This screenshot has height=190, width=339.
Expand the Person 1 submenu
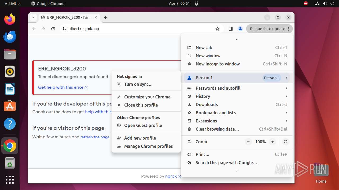[x=237, y=78]
